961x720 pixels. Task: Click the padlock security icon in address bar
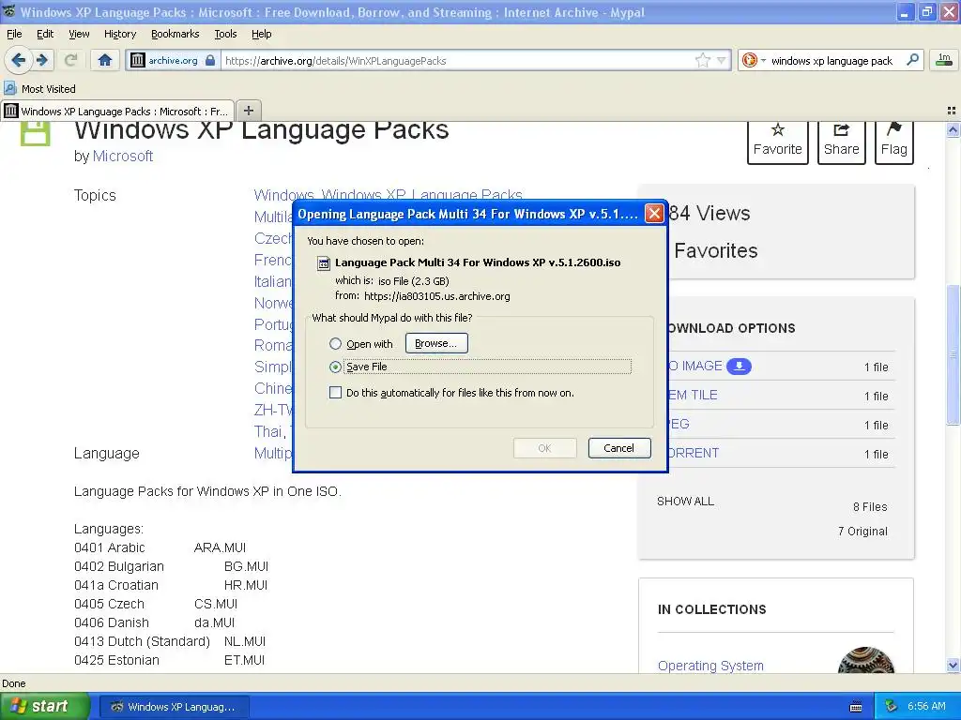click(210, 60)
